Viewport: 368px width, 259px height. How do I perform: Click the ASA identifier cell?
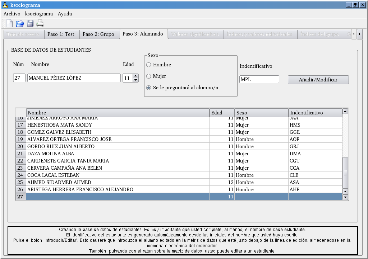pos(315,182)
